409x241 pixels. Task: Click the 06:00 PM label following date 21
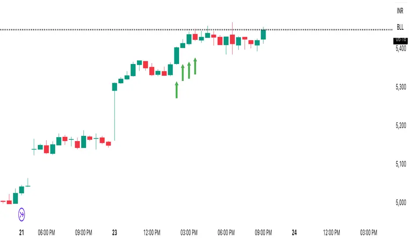[47, 232]
